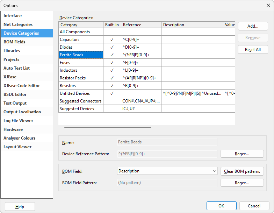The height and width of the screenshot is (213, 274).
Task: Toggle Built-in checkmark for Capacitors row
Action: 112,40
